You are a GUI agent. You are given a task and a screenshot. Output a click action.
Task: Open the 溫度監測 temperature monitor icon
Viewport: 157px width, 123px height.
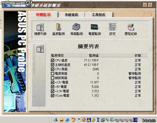(58, 29)
